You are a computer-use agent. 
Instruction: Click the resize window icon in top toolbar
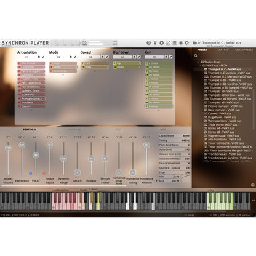[x=168, y=42]
